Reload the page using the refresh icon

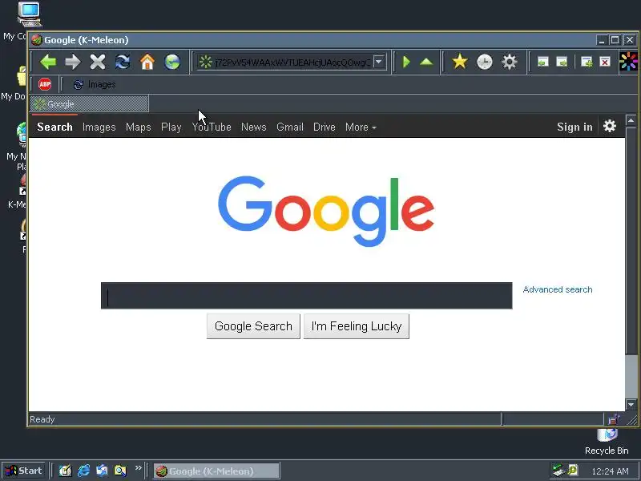[x=123, y=62]
